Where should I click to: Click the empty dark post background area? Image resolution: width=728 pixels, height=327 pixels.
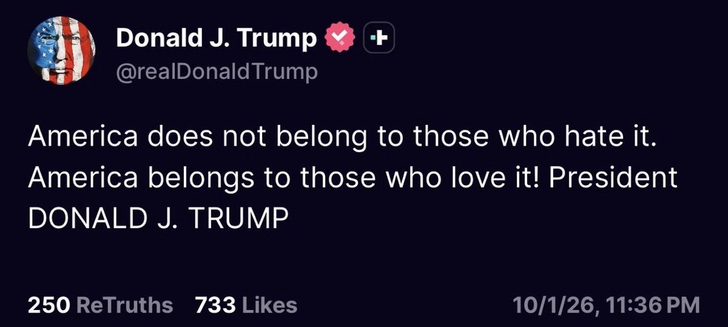[511, 251]
